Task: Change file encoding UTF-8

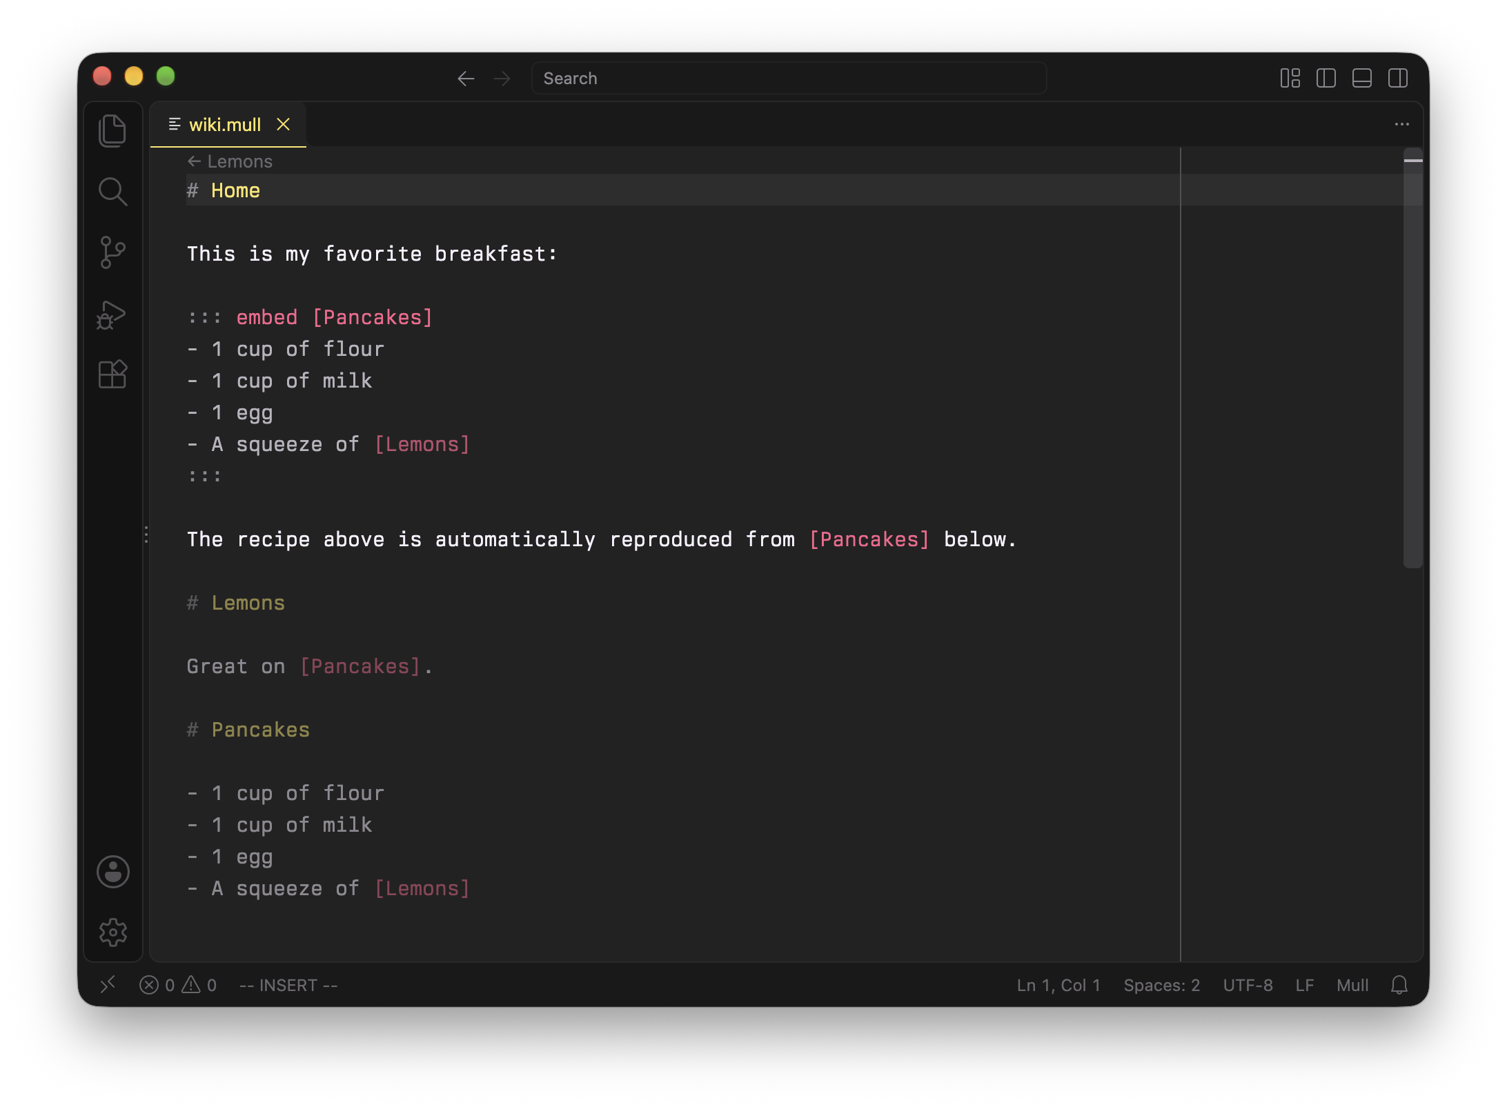Action: pyautogui.click(x=1248, y=985)
